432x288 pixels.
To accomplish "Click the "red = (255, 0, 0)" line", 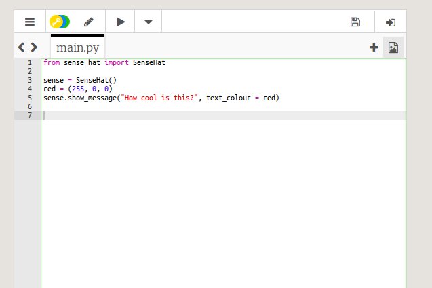I will (77, 89).
